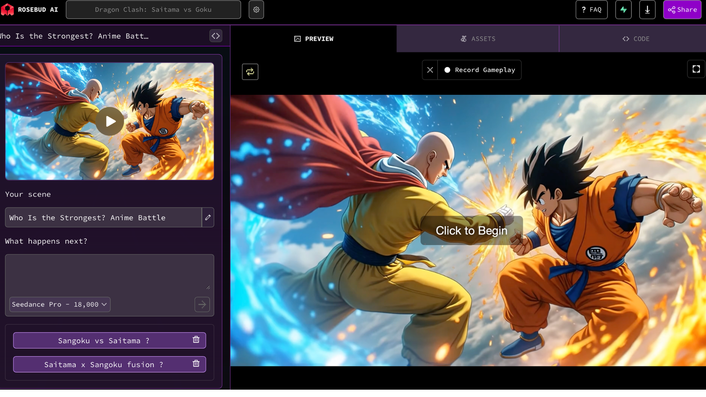706x397 pixels.
Task: Open project settings gear icon
Action: pos(256,10)
